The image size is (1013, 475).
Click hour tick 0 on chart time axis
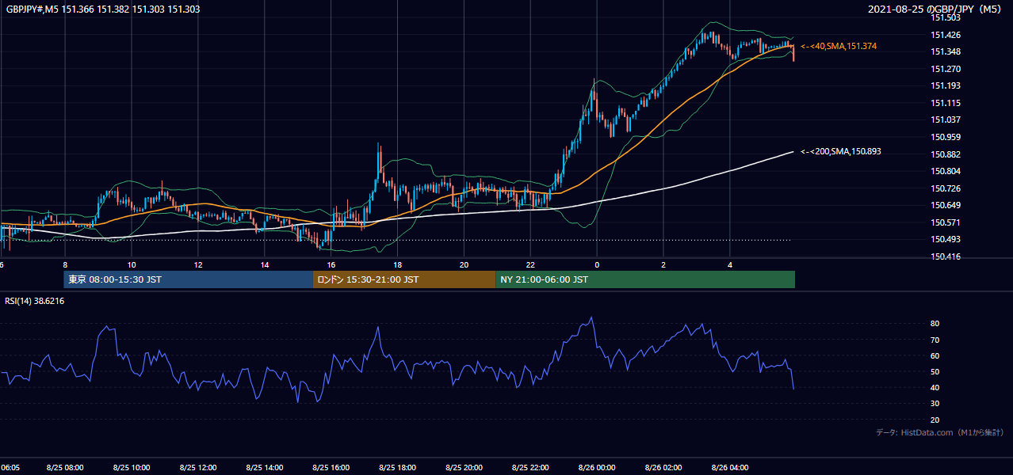coord(597,265)
